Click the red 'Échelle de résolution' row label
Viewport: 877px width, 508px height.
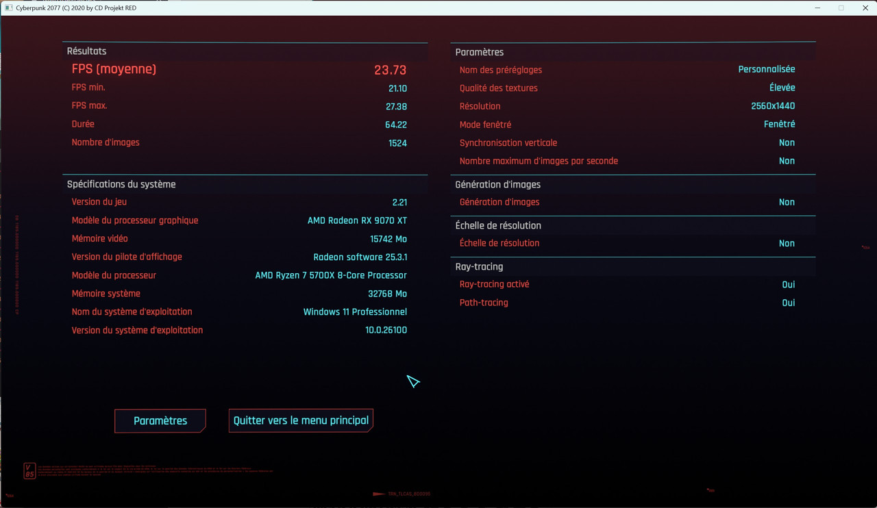(x=499, y=243)
